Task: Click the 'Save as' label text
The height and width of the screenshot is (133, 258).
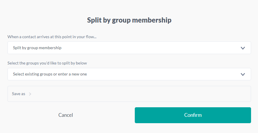Action: pos(19,94)
